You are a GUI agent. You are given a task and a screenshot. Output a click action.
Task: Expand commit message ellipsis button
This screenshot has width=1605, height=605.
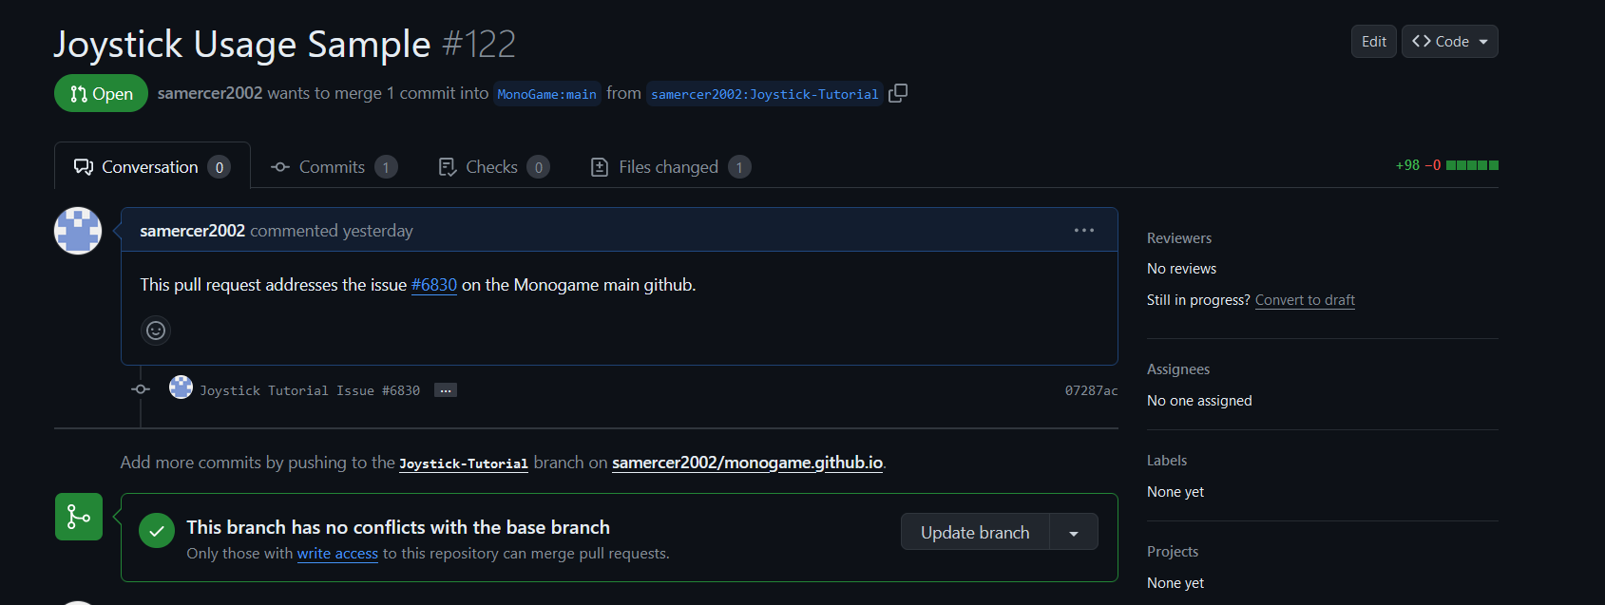446,390
